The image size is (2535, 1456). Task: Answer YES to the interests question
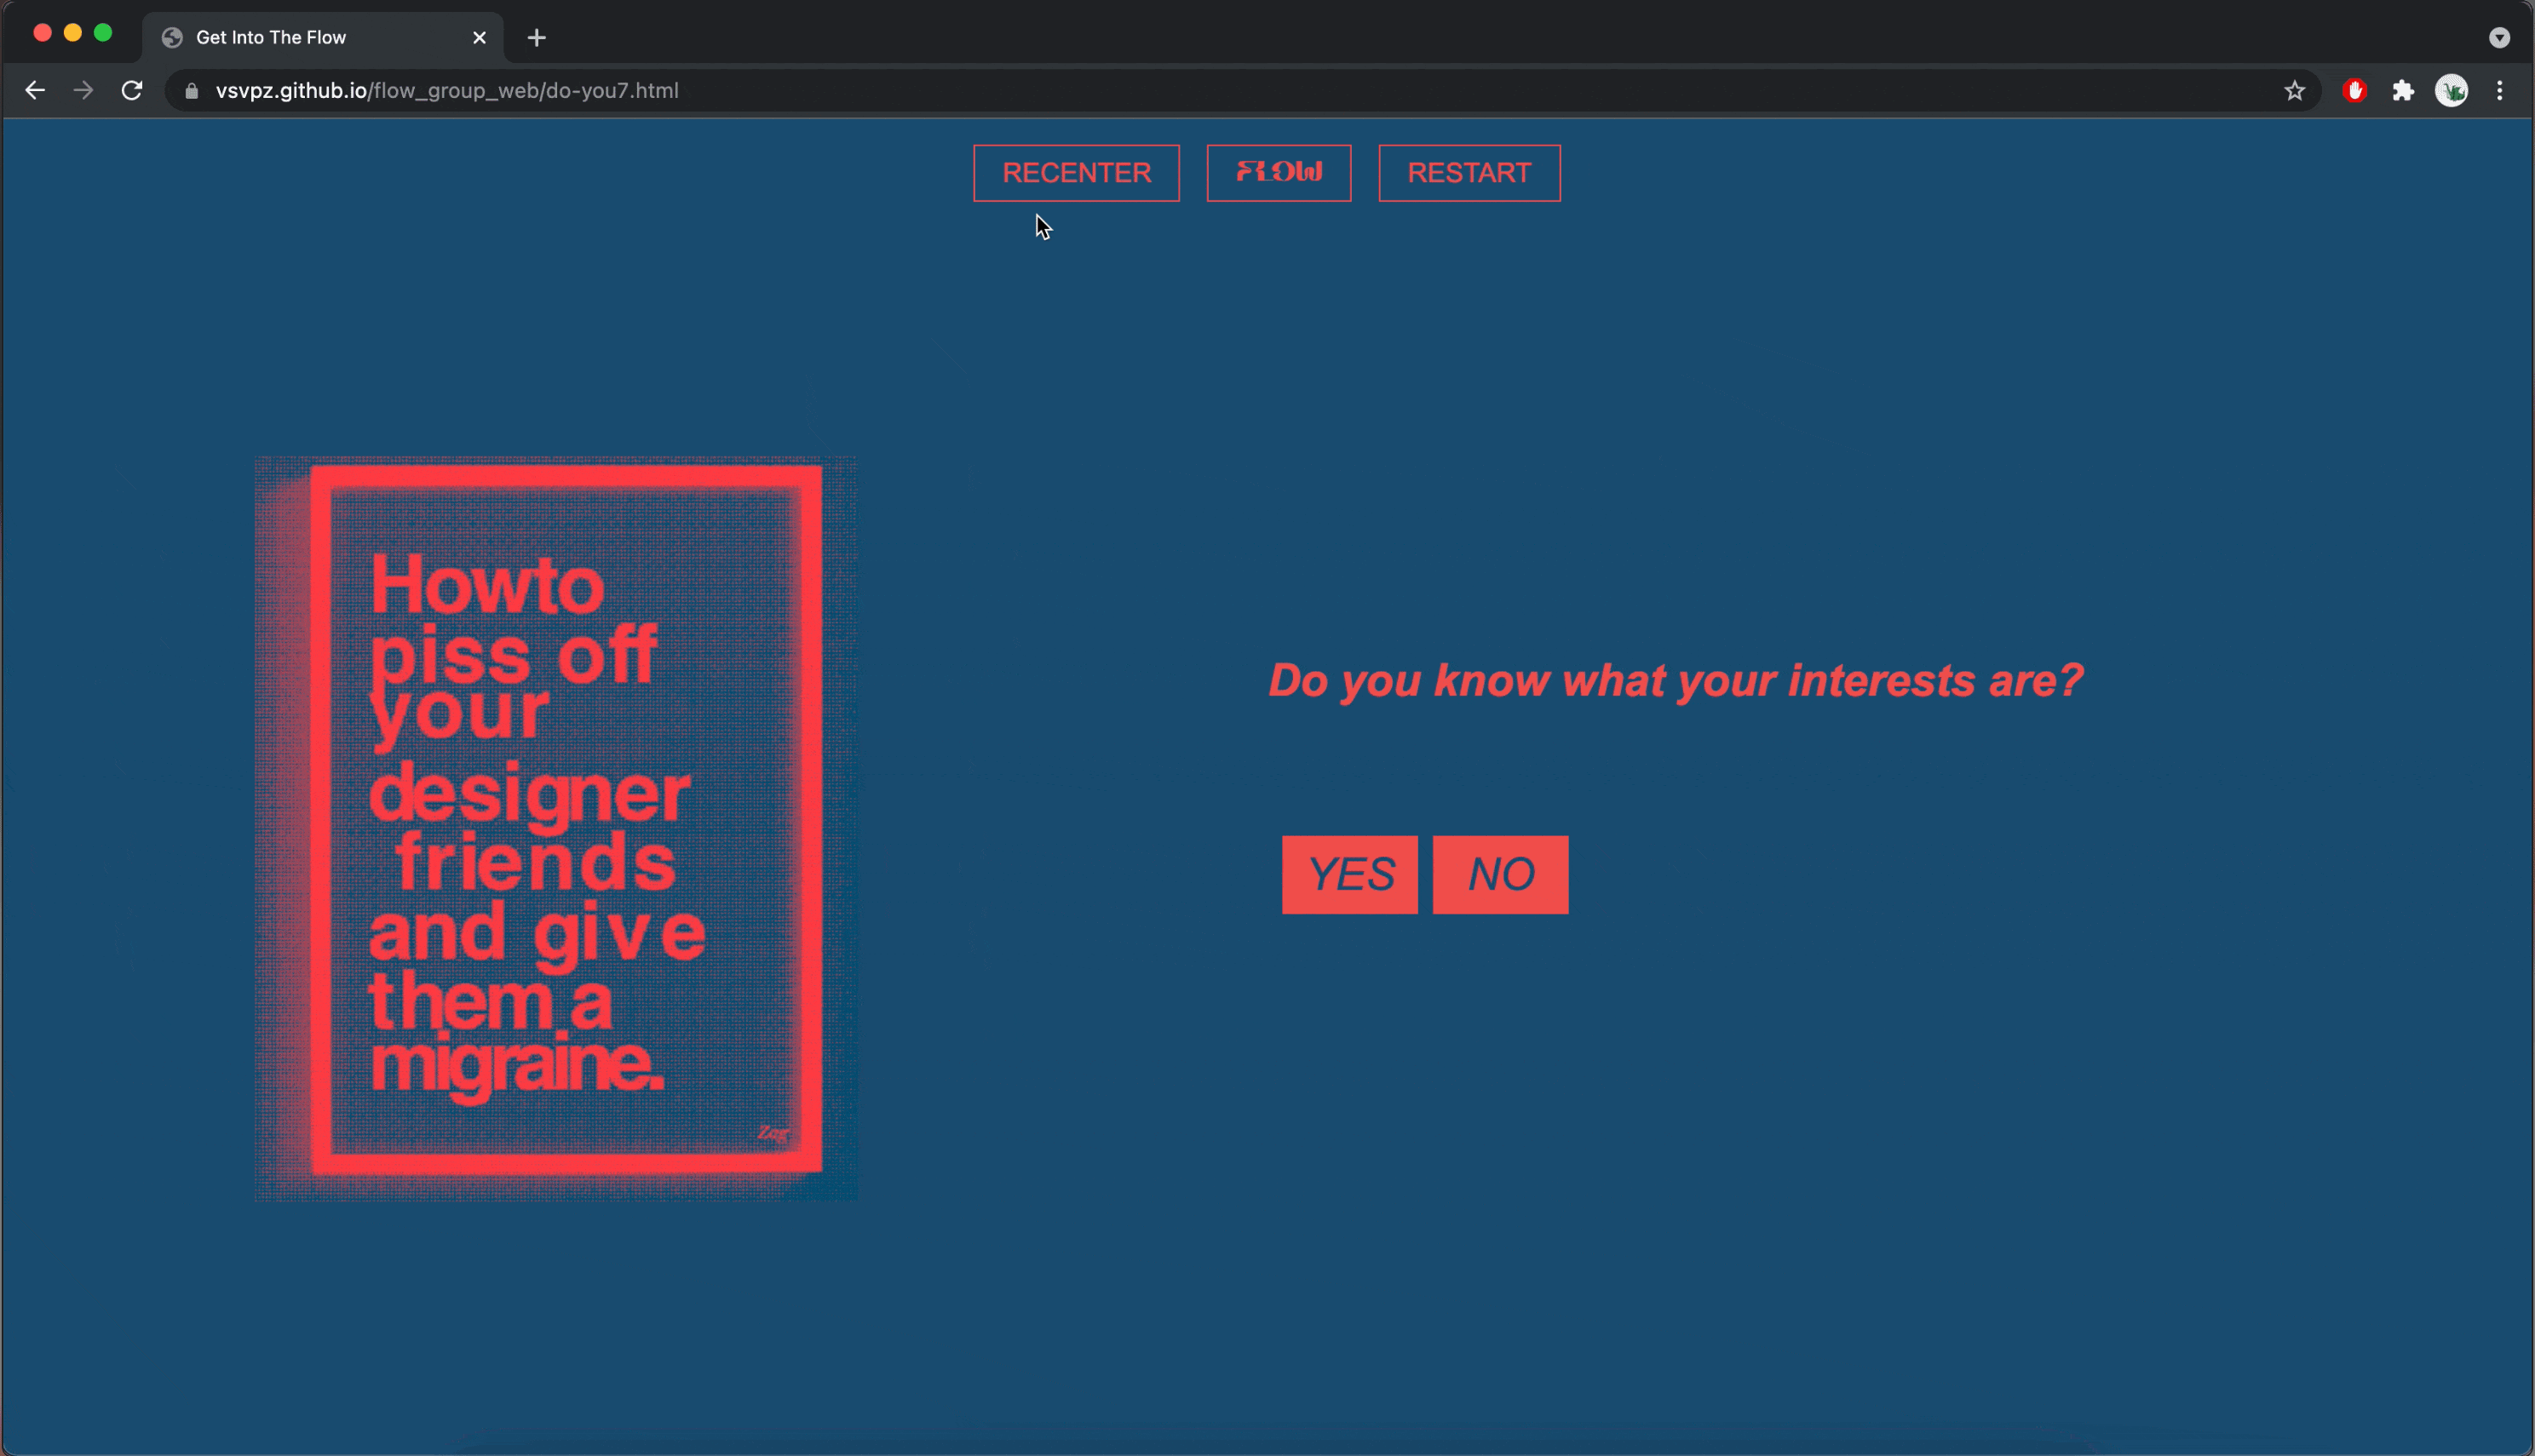pyautogui.click(x=1349, y=875)
